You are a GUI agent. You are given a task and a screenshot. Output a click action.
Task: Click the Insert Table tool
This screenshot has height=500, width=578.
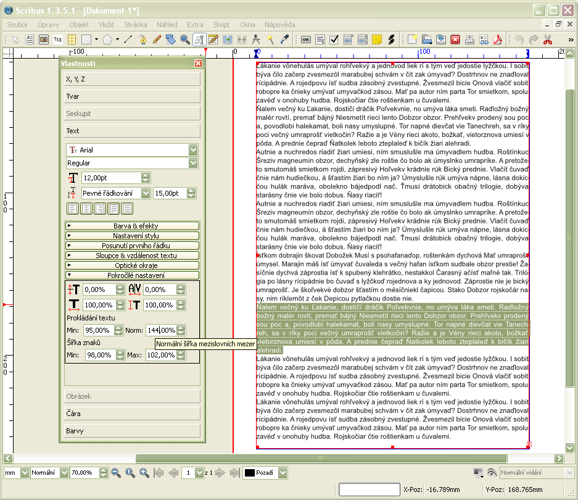[72, 40]
